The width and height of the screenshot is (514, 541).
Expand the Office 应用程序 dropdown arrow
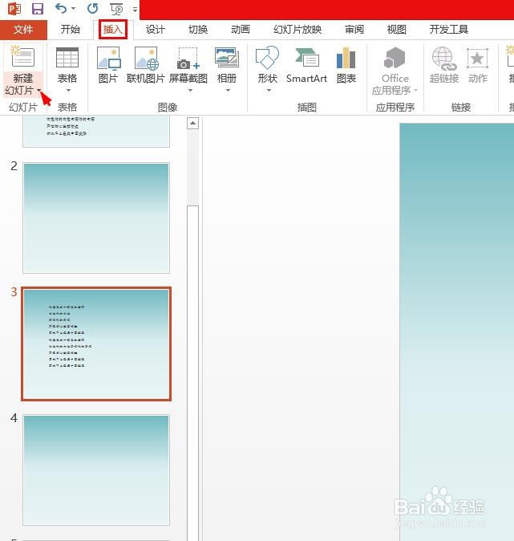click(415, 91)
